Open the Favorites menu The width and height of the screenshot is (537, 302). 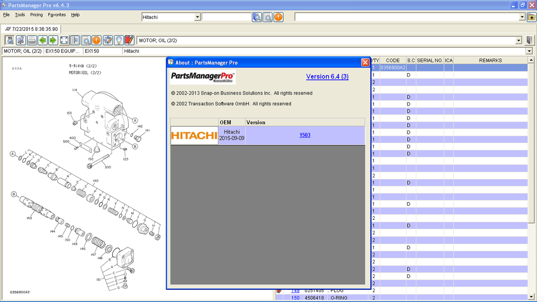tap(57, 15)
